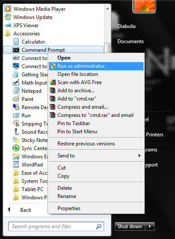Click the WordPad icon
This screenshot has height=239, width=175.
(16, 165)
